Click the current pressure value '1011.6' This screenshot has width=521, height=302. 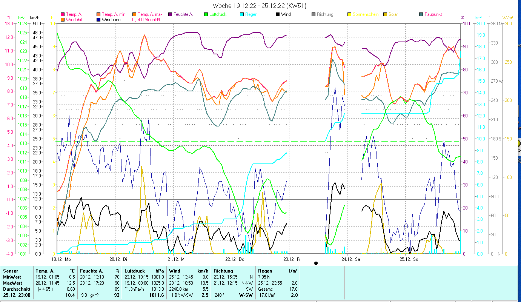coord(157,295)
